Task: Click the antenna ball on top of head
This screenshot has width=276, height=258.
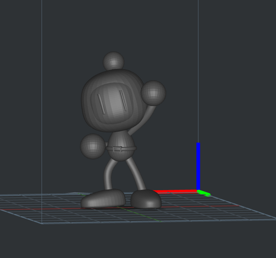Action: (113, 61)
